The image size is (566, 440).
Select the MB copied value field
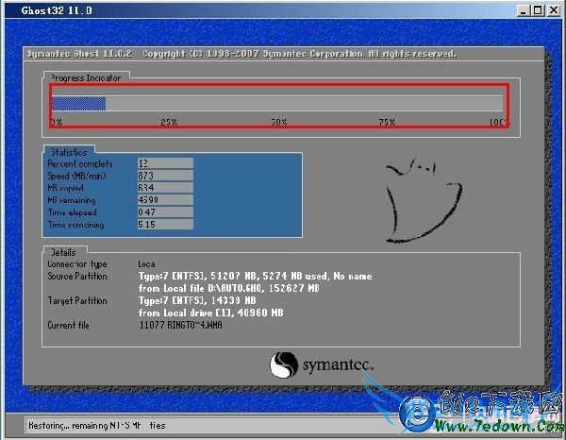[165, 188]
